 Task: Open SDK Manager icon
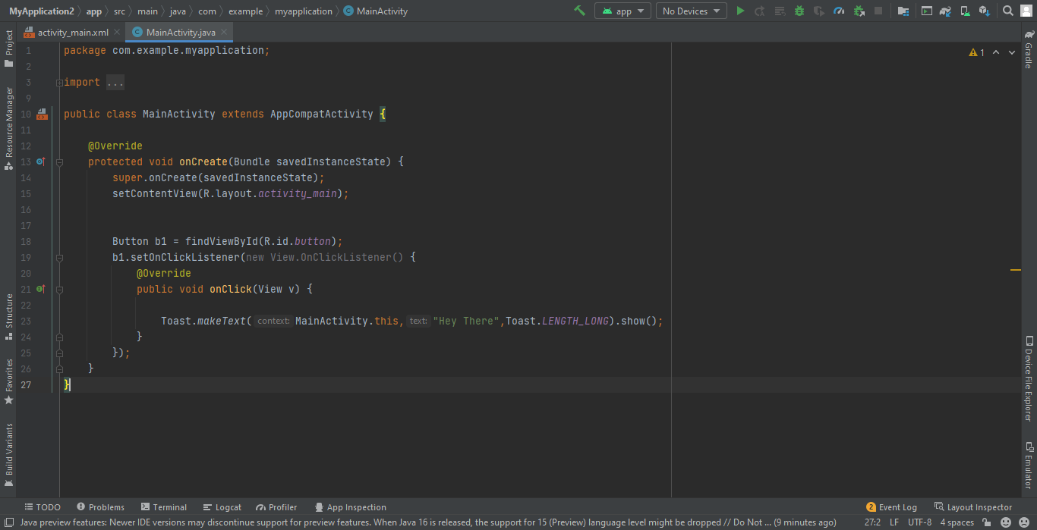click(x=984, y=11)
